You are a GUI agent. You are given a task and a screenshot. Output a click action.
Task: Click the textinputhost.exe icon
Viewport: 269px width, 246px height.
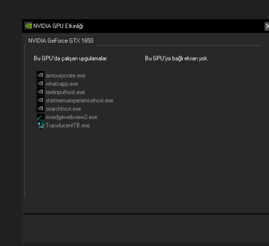pyautogui.click(x=40, y=92)
